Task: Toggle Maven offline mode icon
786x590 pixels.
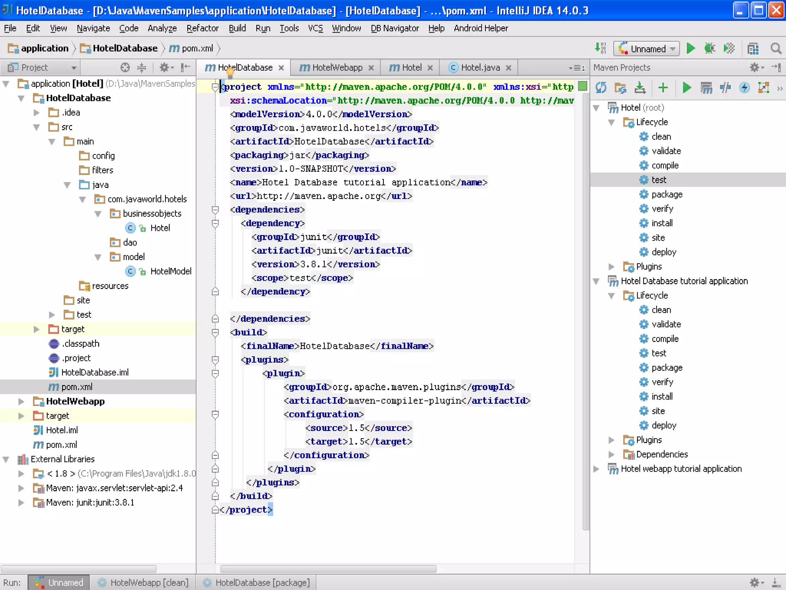Action: coord(725,88)
